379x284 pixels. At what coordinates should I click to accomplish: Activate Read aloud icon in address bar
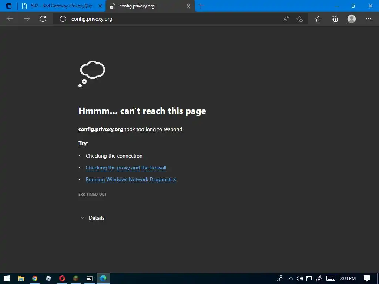(x=286, y=19)
